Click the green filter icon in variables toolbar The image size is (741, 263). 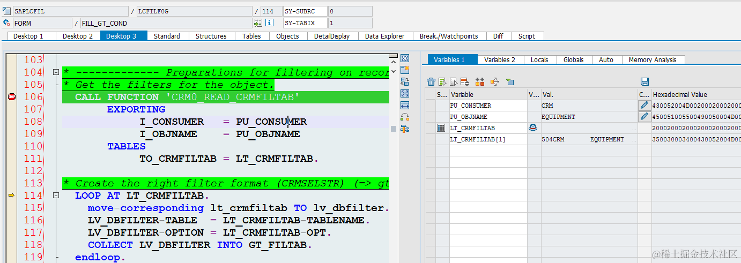click(x=510, y=82)
